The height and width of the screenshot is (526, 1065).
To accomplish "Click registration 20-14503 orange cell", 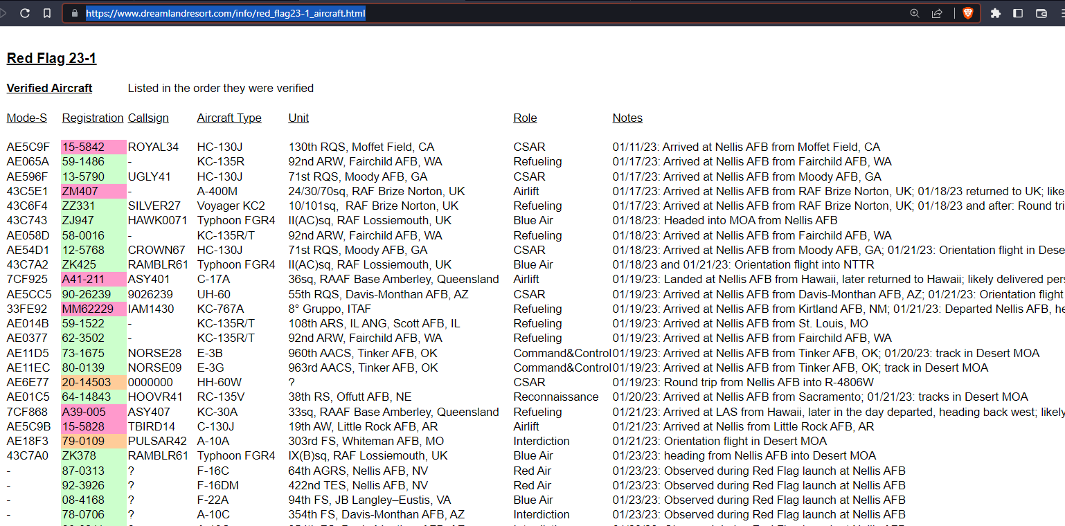I will point(94,382).
